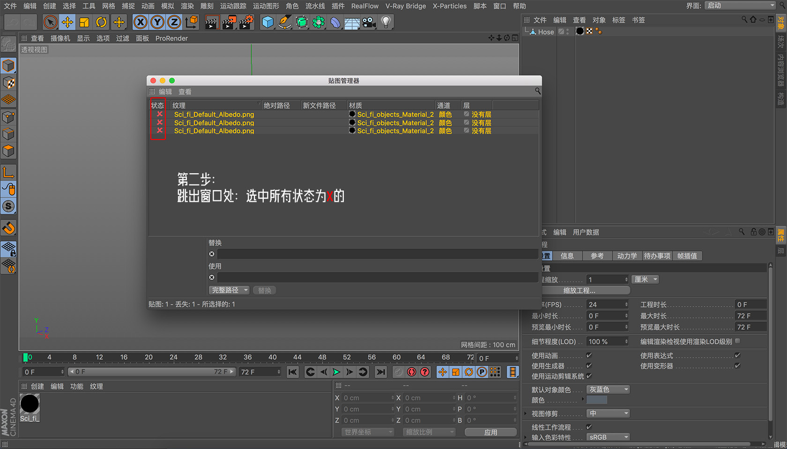
Task: Click the coordinate system icon
Action: pyautogui.click(x=192, y=22)
